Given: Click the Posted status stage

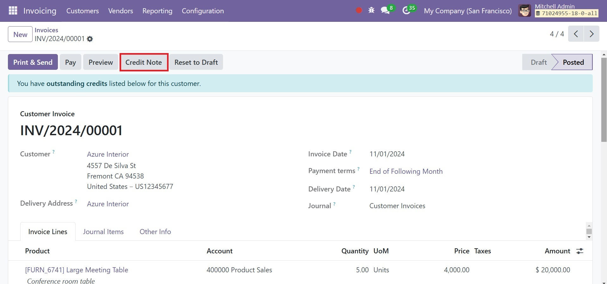Looking at the screenshot, I should pyautogui.click(x=573, y=62).
